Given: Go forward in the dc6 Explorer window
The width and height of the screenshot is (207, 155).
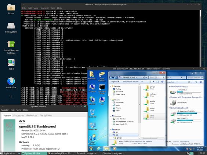Looking at the screenshot, I should 115,77.
